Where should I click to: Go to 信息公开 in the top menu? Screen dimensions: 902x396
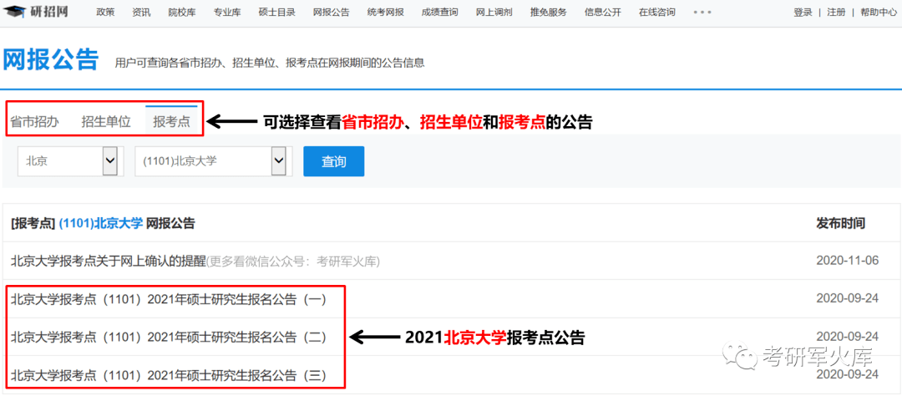[x=603, y=12]
